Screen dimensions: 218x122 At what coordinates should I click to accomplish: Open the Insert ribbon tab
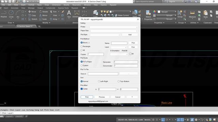[6, 8]
